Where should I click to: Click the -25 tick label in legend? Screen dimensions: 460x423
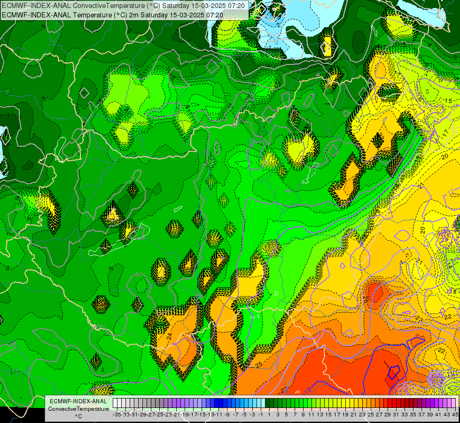160,415
